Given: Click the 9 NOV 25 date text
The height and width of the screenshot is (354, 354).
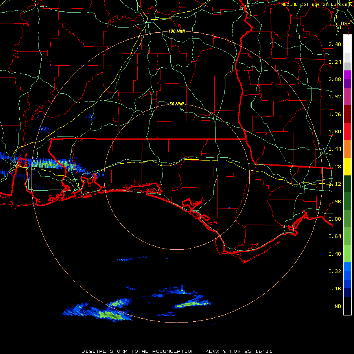Looking at the screenshot, I should [x=238, y=351].
